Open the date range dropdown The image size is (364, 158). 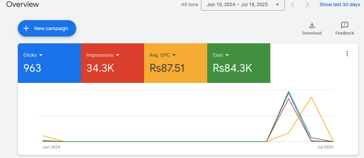[x=243, y=5]
